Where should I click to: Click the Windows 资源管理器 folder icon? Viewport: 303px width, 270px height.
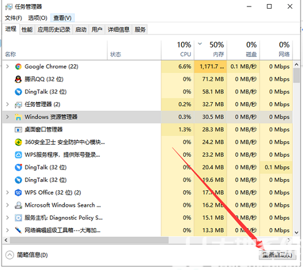click(18, 117)
